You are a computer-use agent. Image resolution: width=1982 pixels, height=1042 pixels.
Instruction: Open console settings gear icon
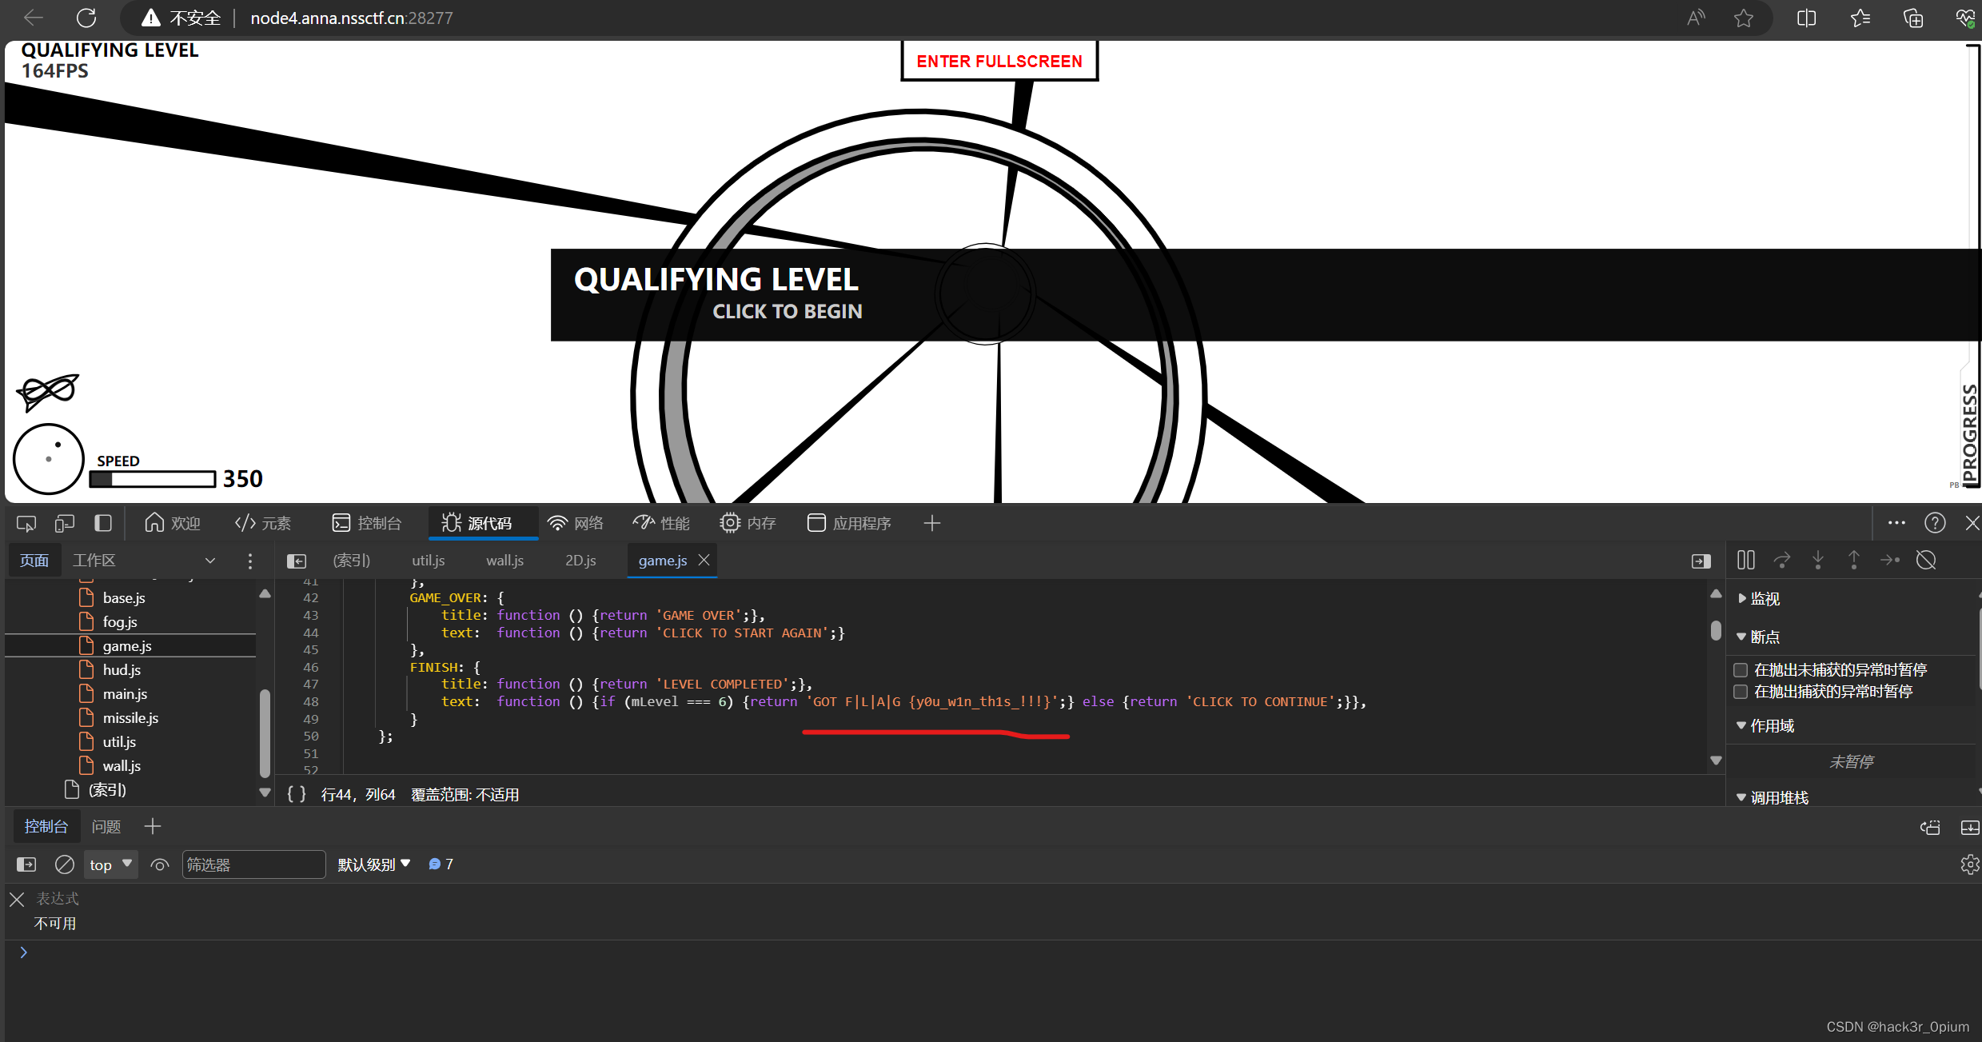coord(1969,864)
